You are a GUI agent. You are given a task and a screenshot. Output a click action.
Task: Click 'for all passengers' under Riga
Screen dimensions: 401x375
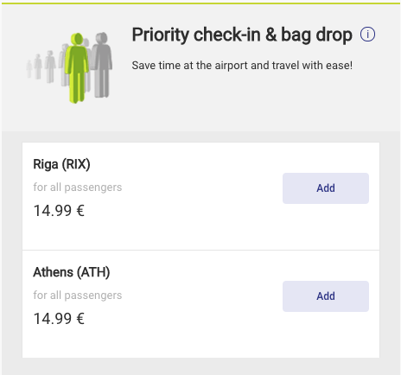78,187
